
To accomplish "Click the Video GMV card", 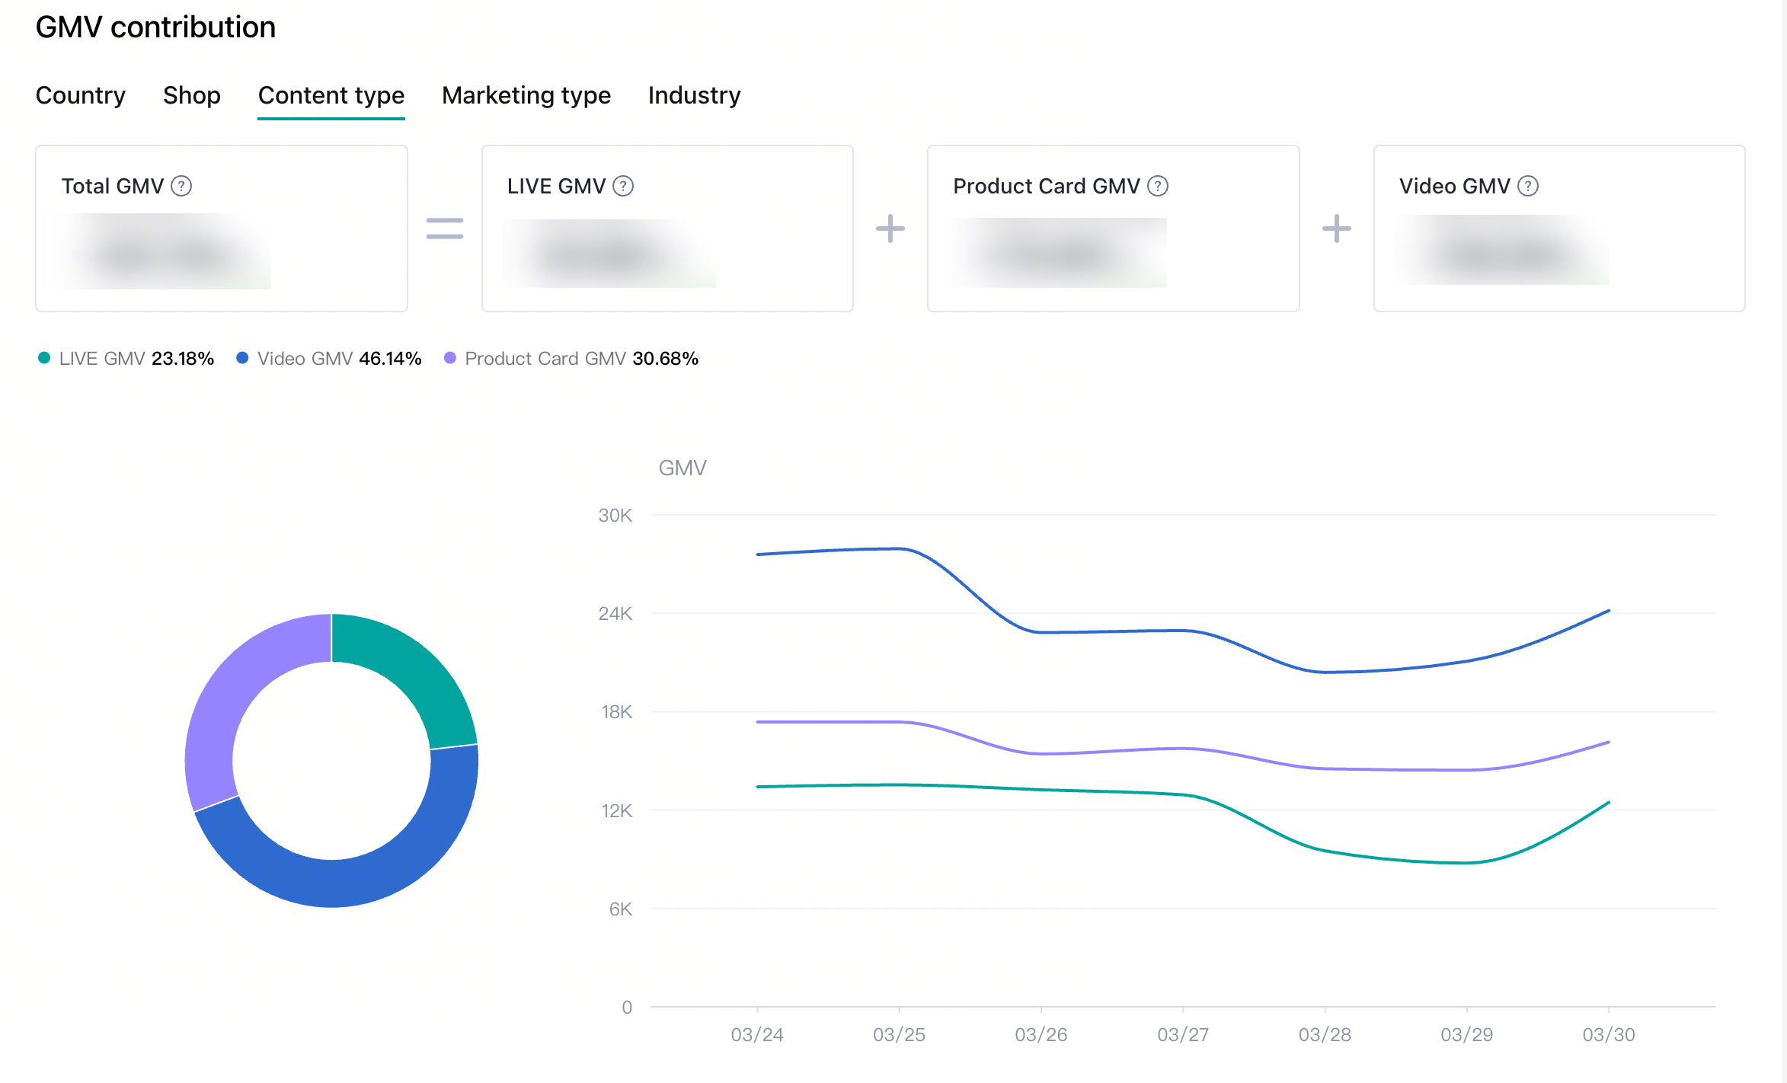I will 1558,228.
